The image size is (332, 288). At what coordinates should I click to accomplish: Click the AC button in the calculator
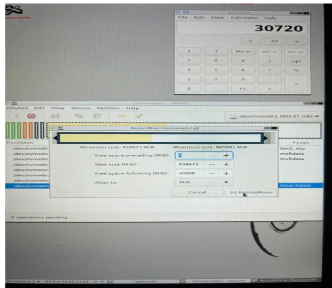click(x=274, y=41)
